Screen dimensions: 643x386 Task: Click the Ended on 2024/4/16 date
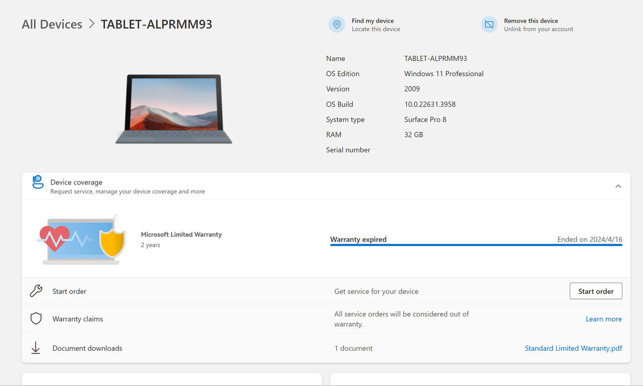pos(590,239)
